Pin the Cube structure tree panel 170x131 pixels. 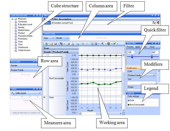[37, 16]
